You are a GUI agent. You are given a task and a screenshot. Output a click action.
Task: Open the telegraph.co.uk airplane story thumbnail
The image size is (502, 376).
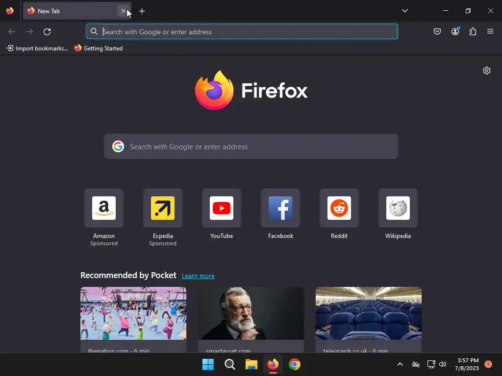tap(369, 313)
